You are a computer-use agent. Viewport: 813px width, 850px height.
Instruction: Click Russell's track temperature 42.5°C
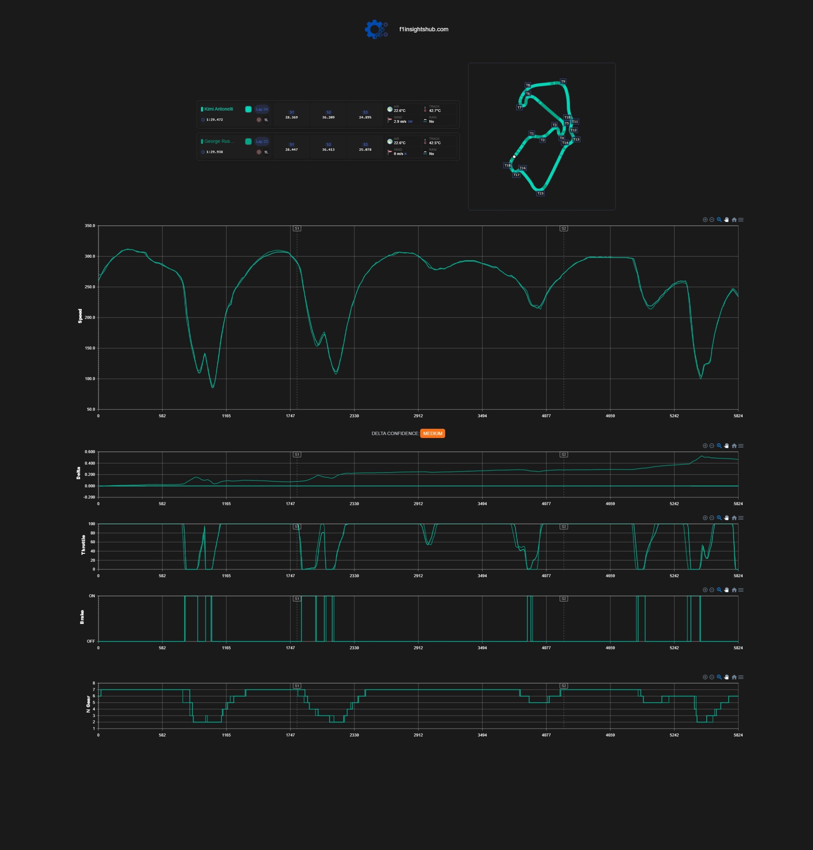[x=435, y=143]
